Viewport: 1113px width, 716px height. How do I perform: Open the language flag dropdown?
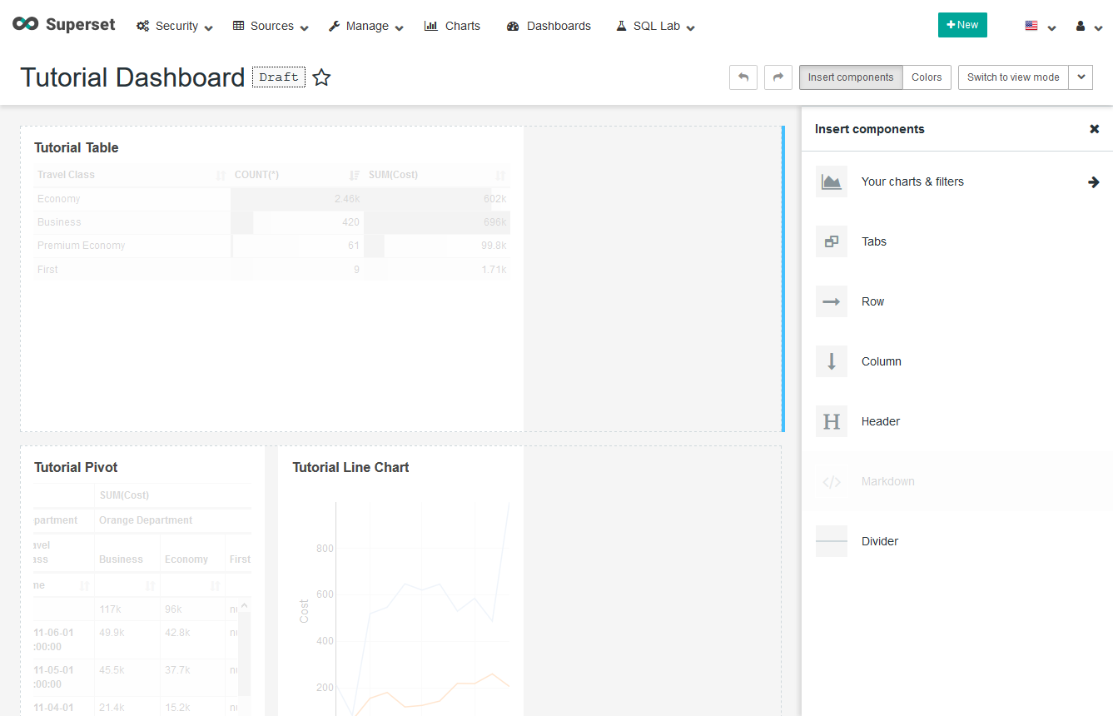(x=1040, y=26)
